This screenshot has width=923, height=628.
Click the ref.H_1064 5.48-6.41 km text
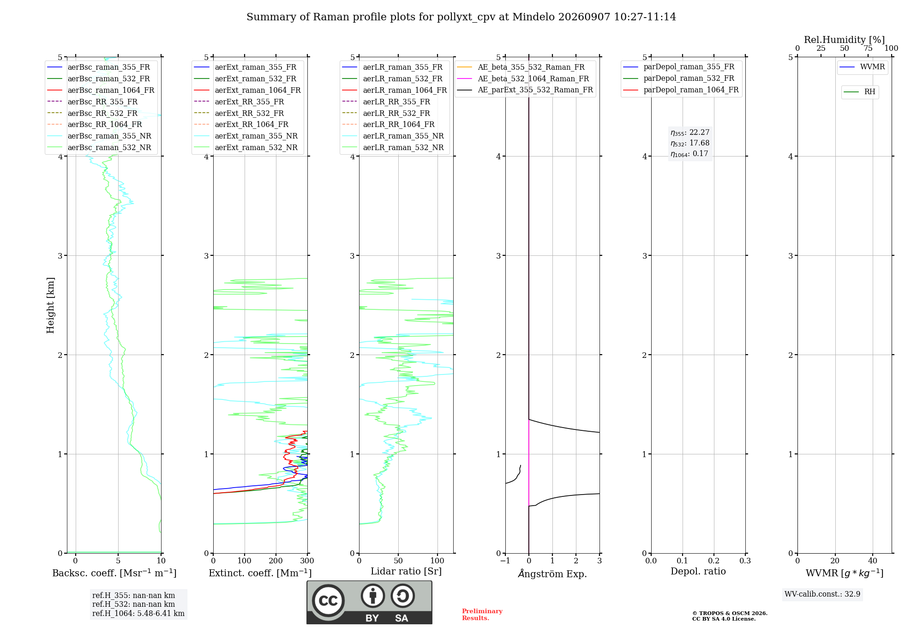138,614
